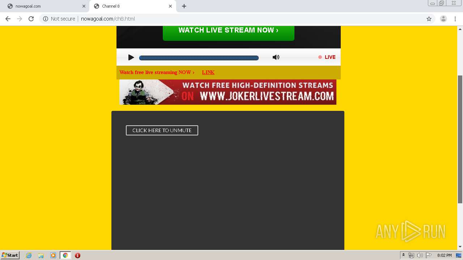Click 'Watch free live streaming NOW' link
This screenshot has width=463, height=260.
157,72
